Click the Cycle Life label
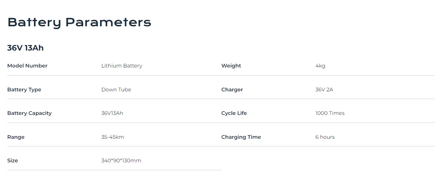The height and width of the screenshot is (172, 435). 234,113
